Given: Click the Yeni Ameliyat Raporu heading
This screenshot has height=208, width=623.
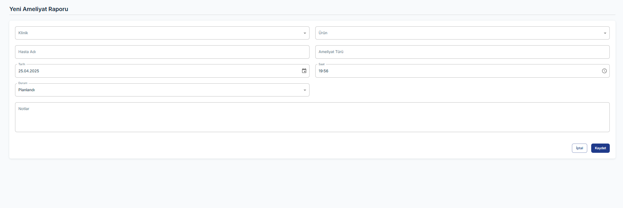Looking at the screenshot, I should point(39,9).
